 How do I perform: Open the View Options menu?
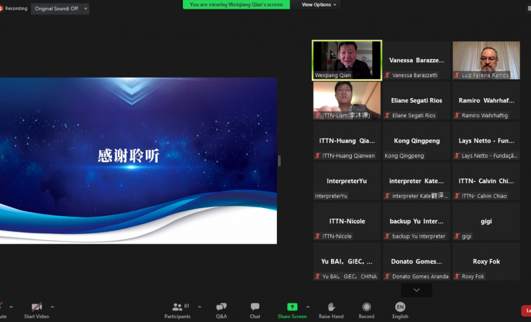pyautogui.click(x=319, y=5)
